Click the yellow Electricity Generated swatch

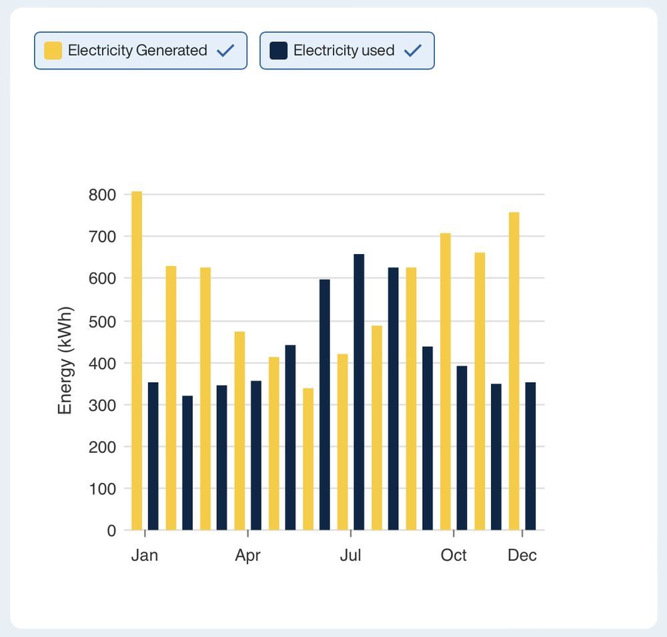[x=53, y=51]
